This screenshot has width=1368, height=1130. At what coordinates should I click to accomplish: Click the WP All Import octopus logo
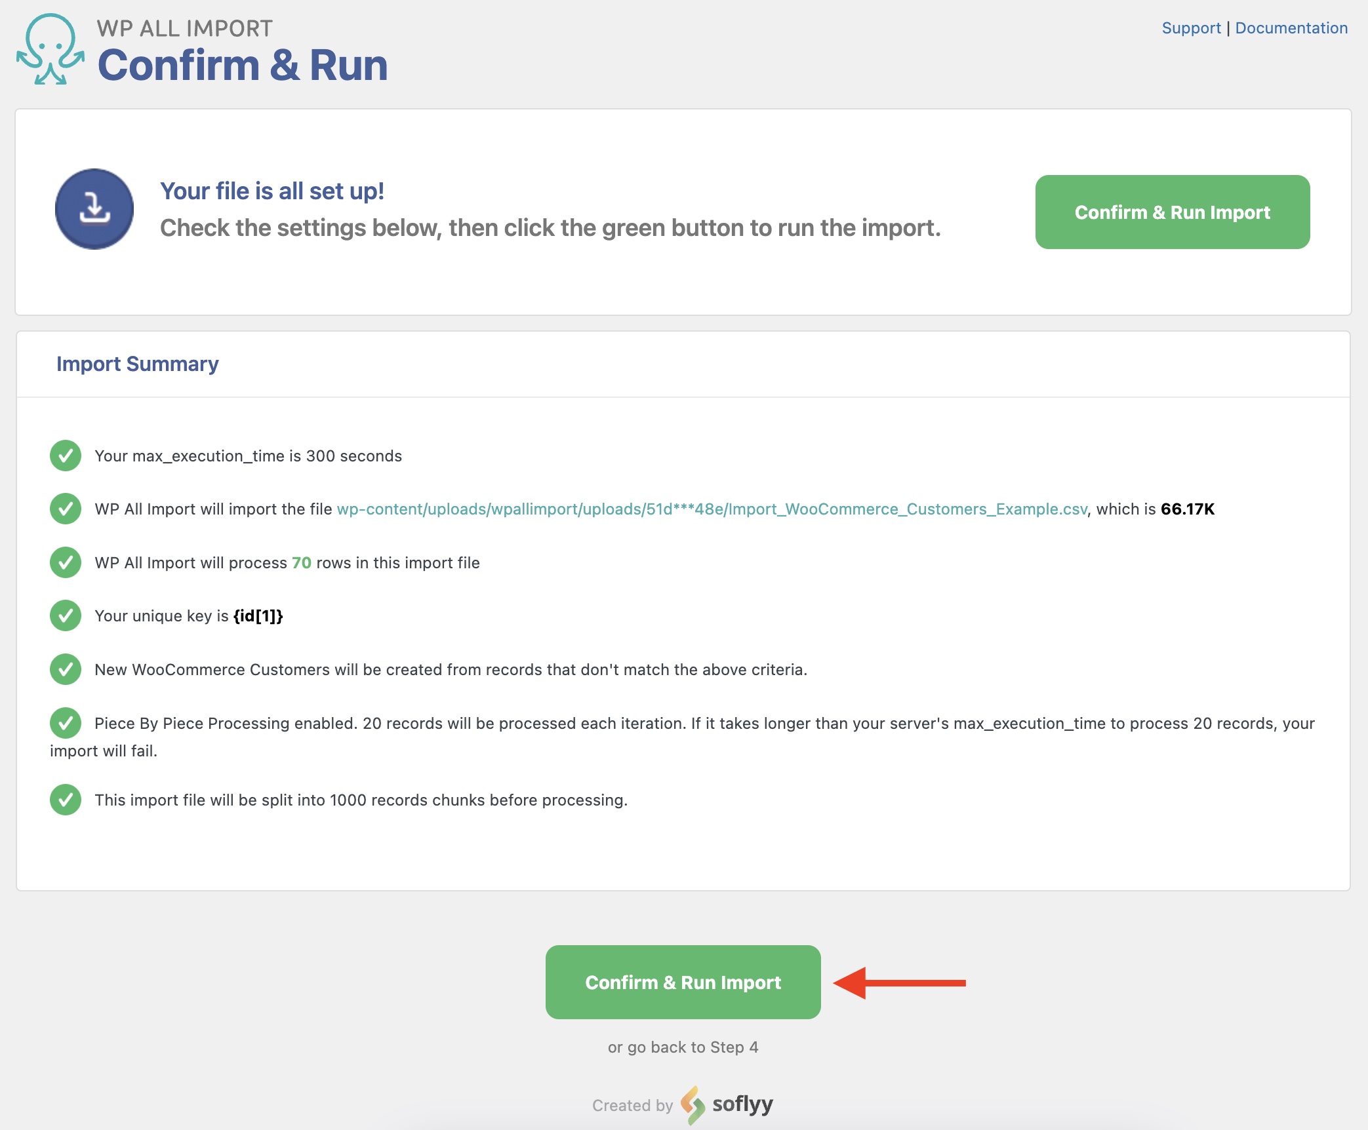pos(50,49)
